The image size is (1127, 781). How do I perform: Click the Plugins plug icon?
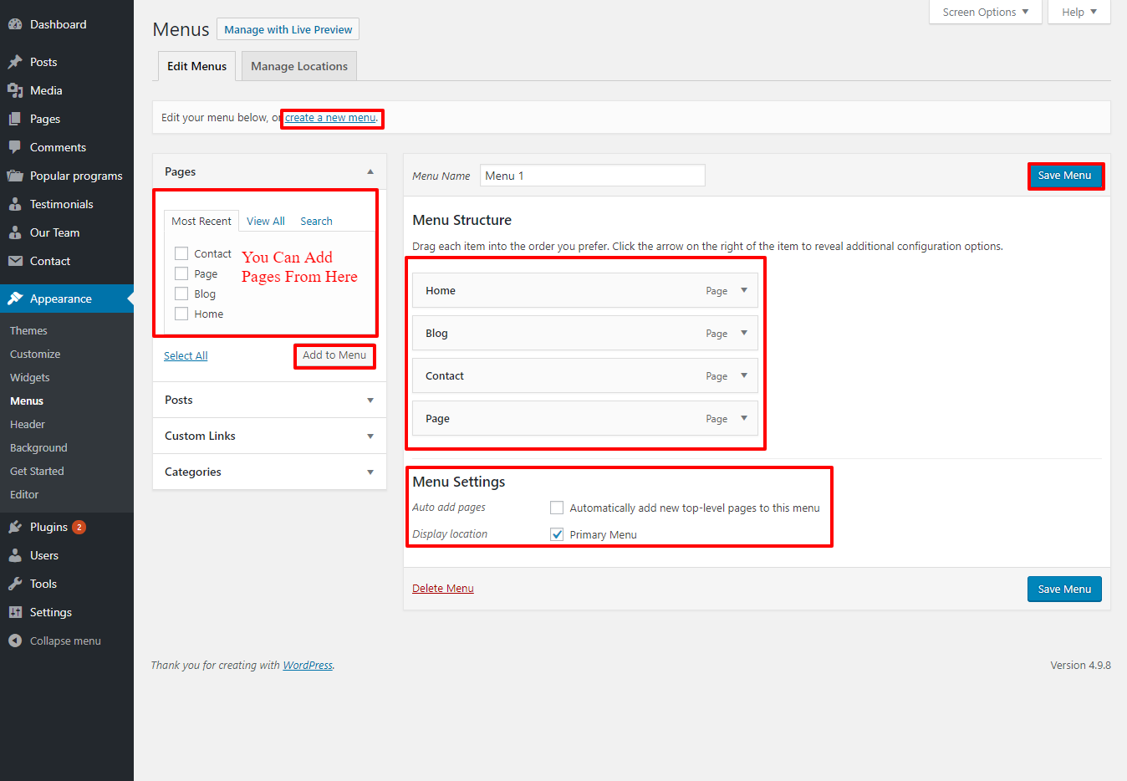[15, 527]
